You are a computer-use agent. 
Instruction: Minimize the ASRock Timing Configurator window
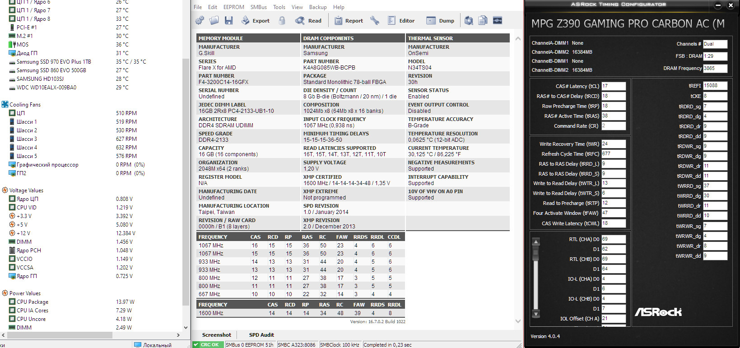pos(718,5)
